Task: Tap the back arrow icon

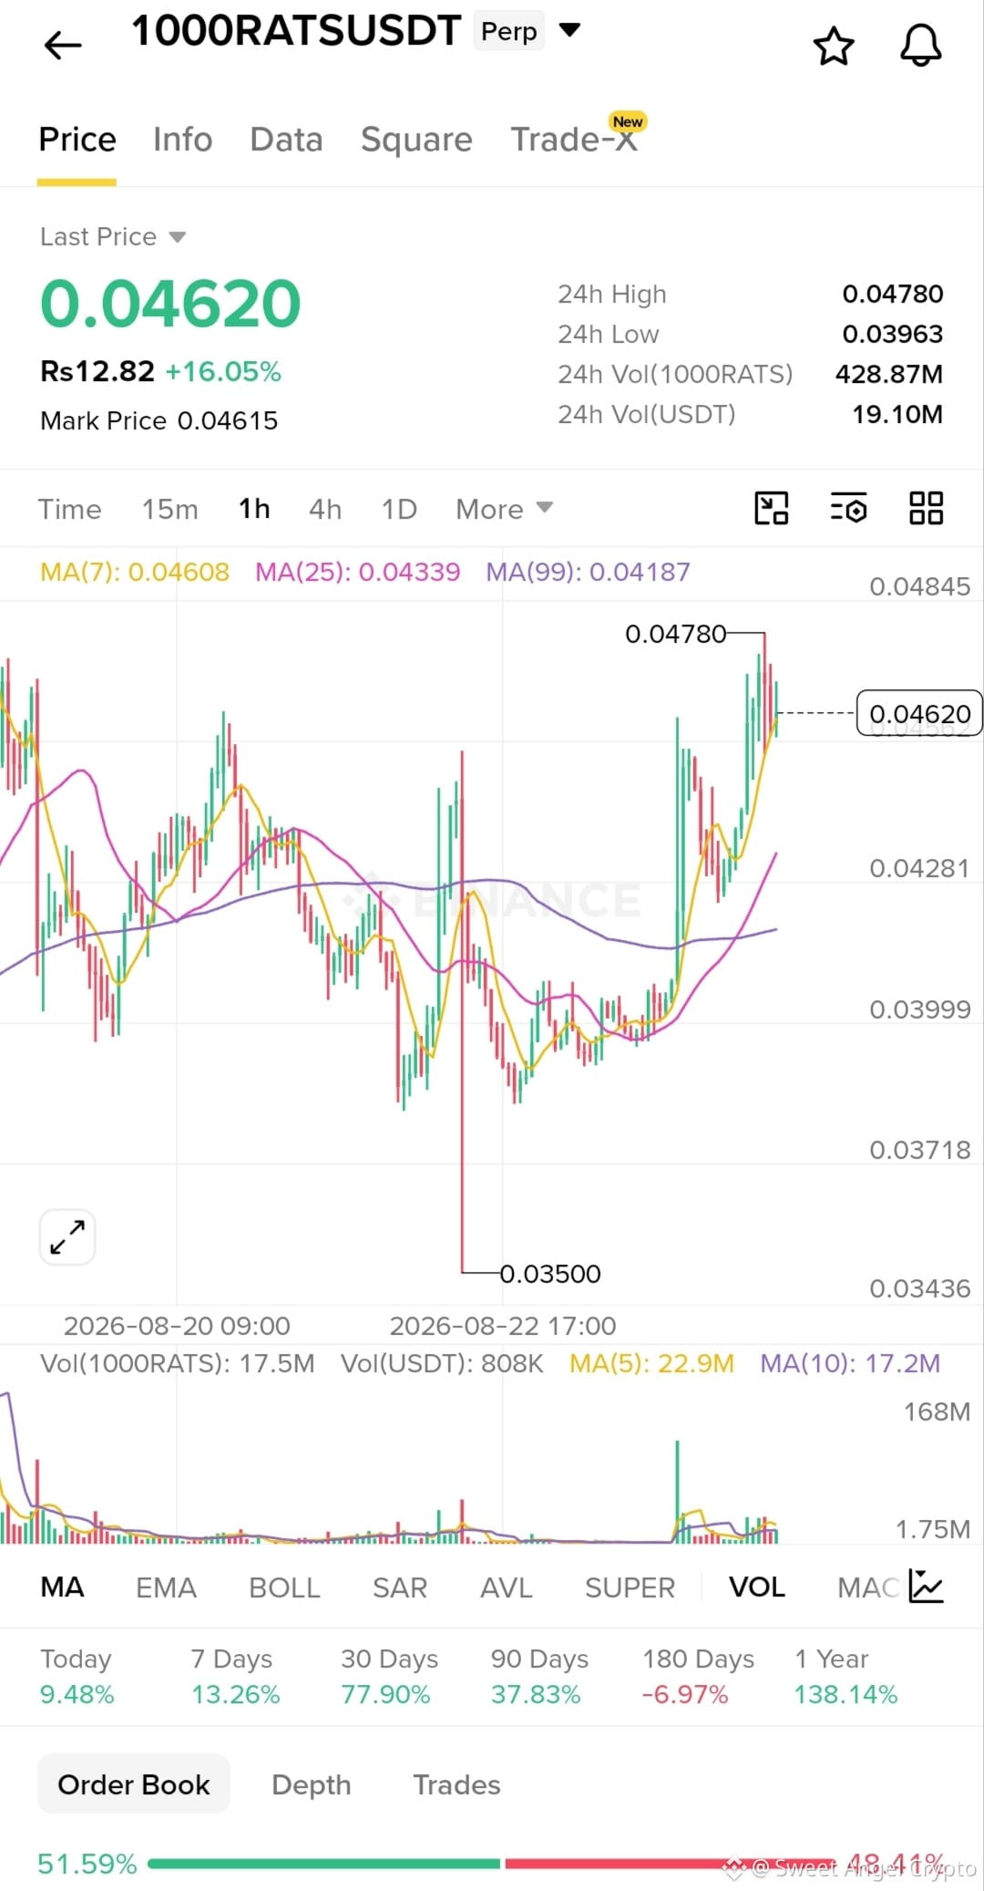Action: pos(63,45)
